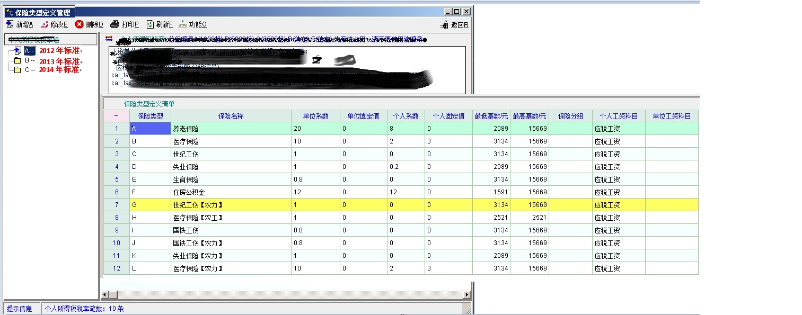The image size is (802, 315).
Task: Click the horizontal scrollbar right arrow
Action: (x=466, y=294)
